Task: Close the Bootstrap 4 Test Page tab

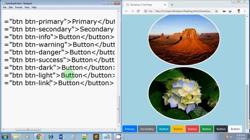Action: [x=165, y=5]
